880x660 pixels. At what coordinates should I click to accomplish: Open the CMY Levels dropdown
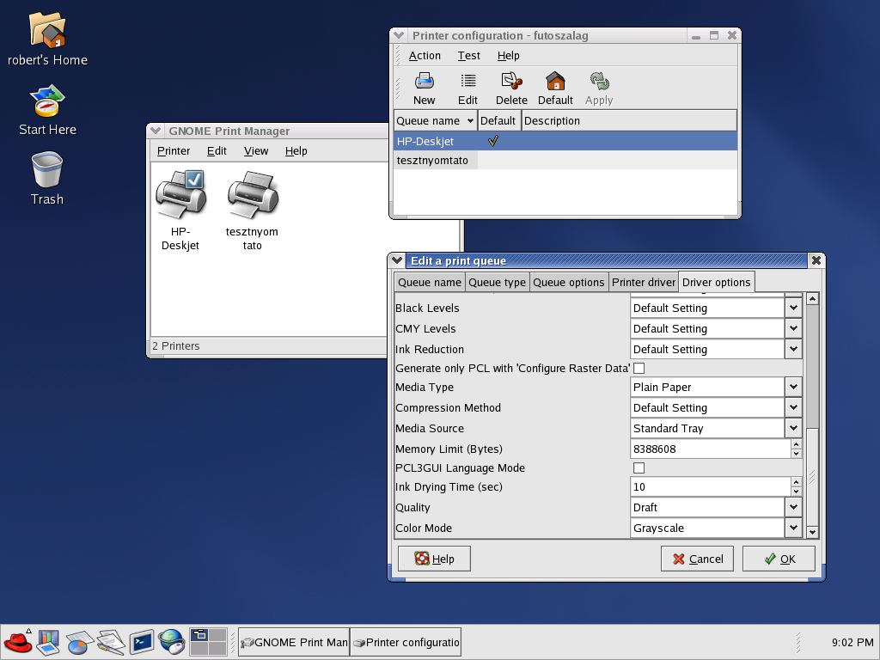point(793,328)
